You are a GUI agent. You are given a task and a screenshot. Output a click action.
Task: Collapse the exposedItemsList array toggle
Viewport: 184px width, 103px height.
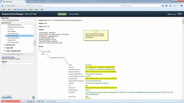coord(65,60)
